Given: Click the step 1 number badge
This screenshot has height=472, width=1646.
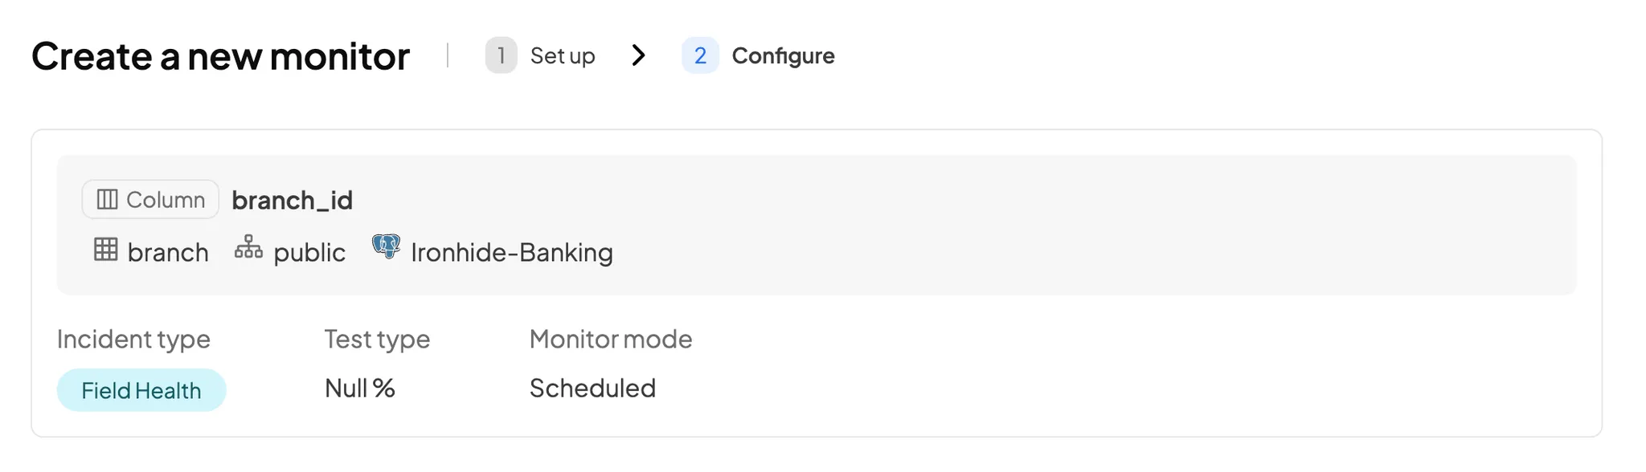Looking at the screenshot, I should pos(501,55).
